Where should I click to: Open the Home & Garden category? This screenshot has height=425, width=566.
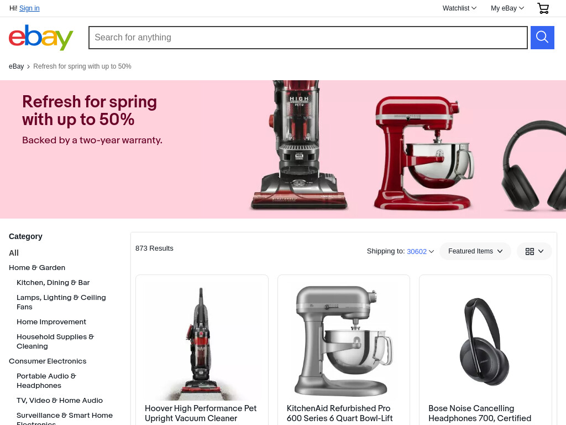tap(37, 268)
